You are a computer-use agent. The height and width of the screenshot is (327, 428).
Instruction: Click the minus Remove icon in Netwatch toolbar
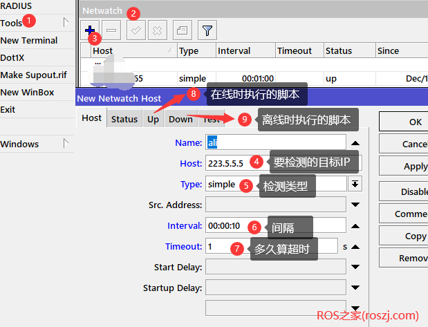pos(113,30)
